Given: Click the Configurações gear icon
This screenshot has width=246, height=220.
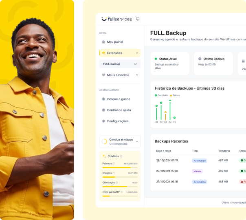Looking at the screenshot, I should pos(103,121).
